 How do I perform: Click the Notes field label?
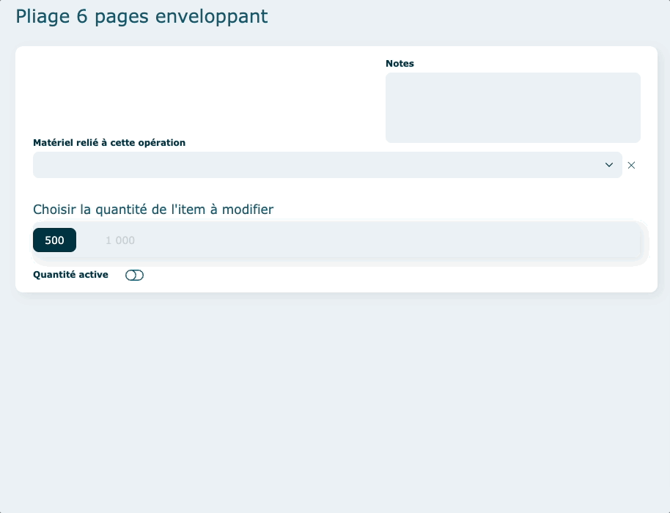[400, 64]
